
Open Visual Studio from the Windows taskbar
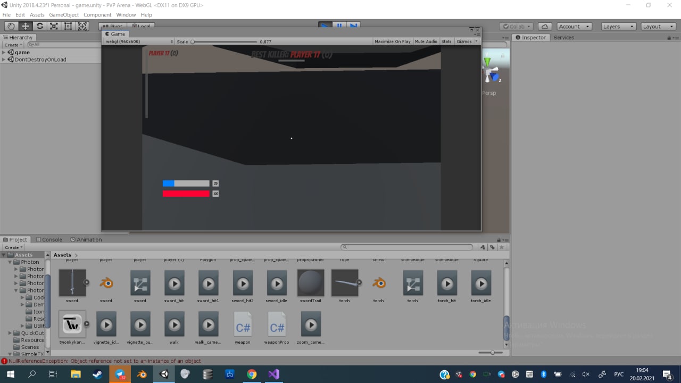tap(273, 374)
